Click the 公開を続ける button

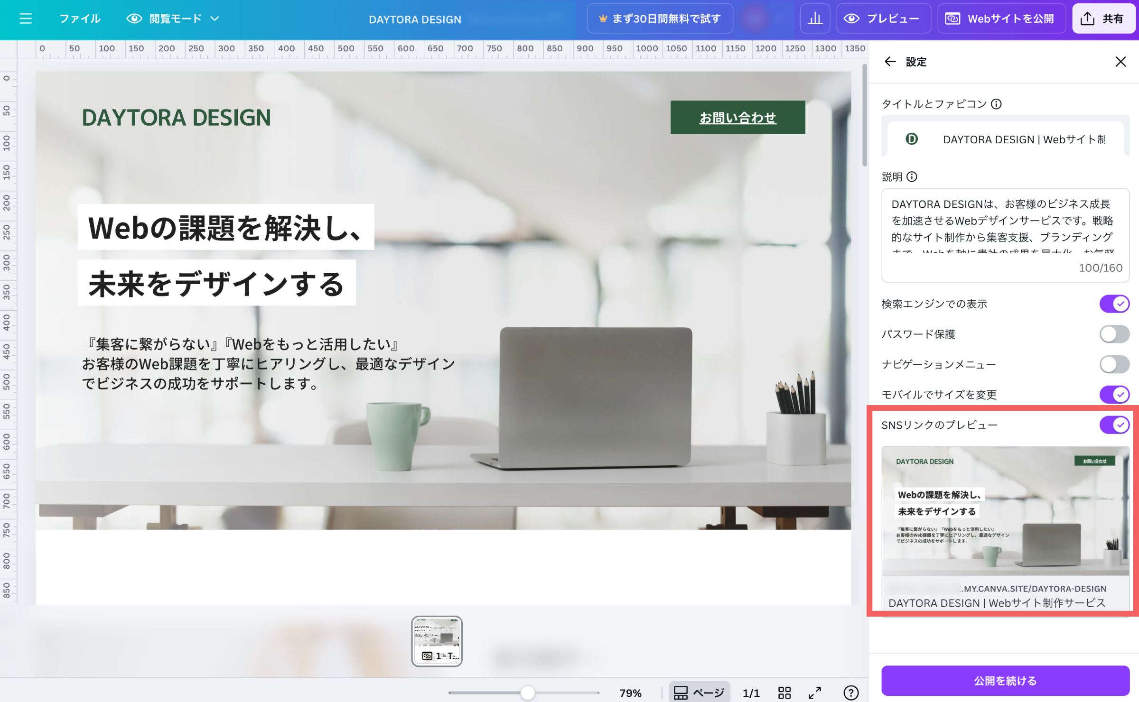click(x=1006, y=681)
